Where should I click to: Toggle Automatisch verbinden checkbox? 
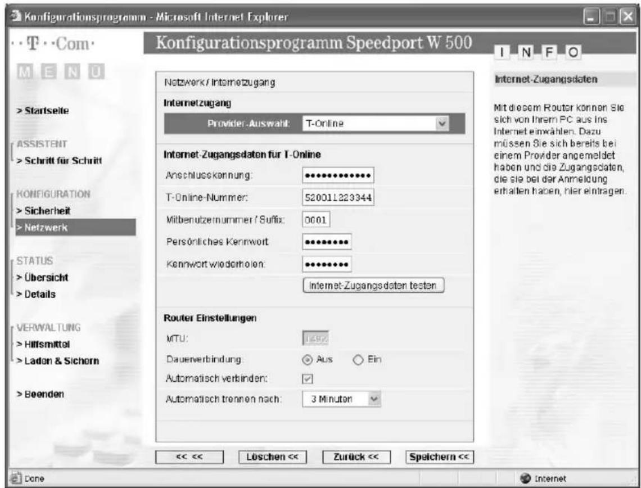click(x=308, y=379)
